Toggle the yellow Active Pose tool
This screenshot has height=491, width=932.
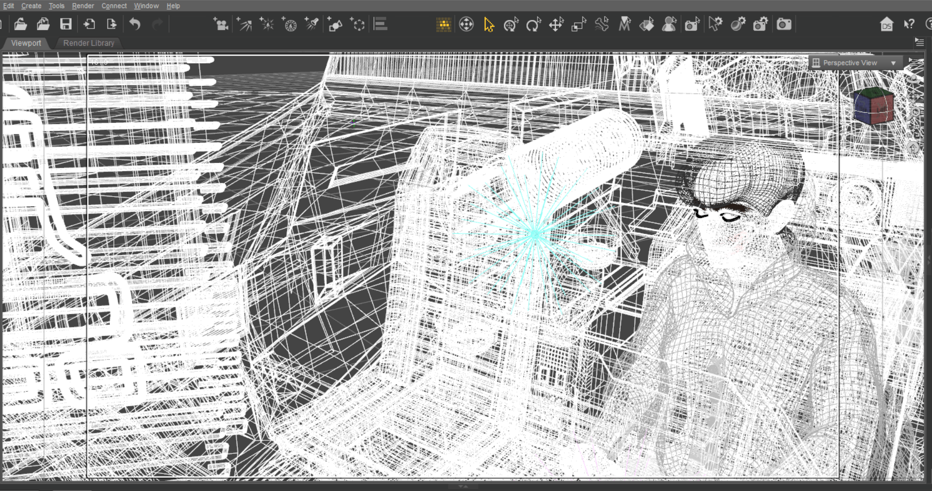pos(444,24)
